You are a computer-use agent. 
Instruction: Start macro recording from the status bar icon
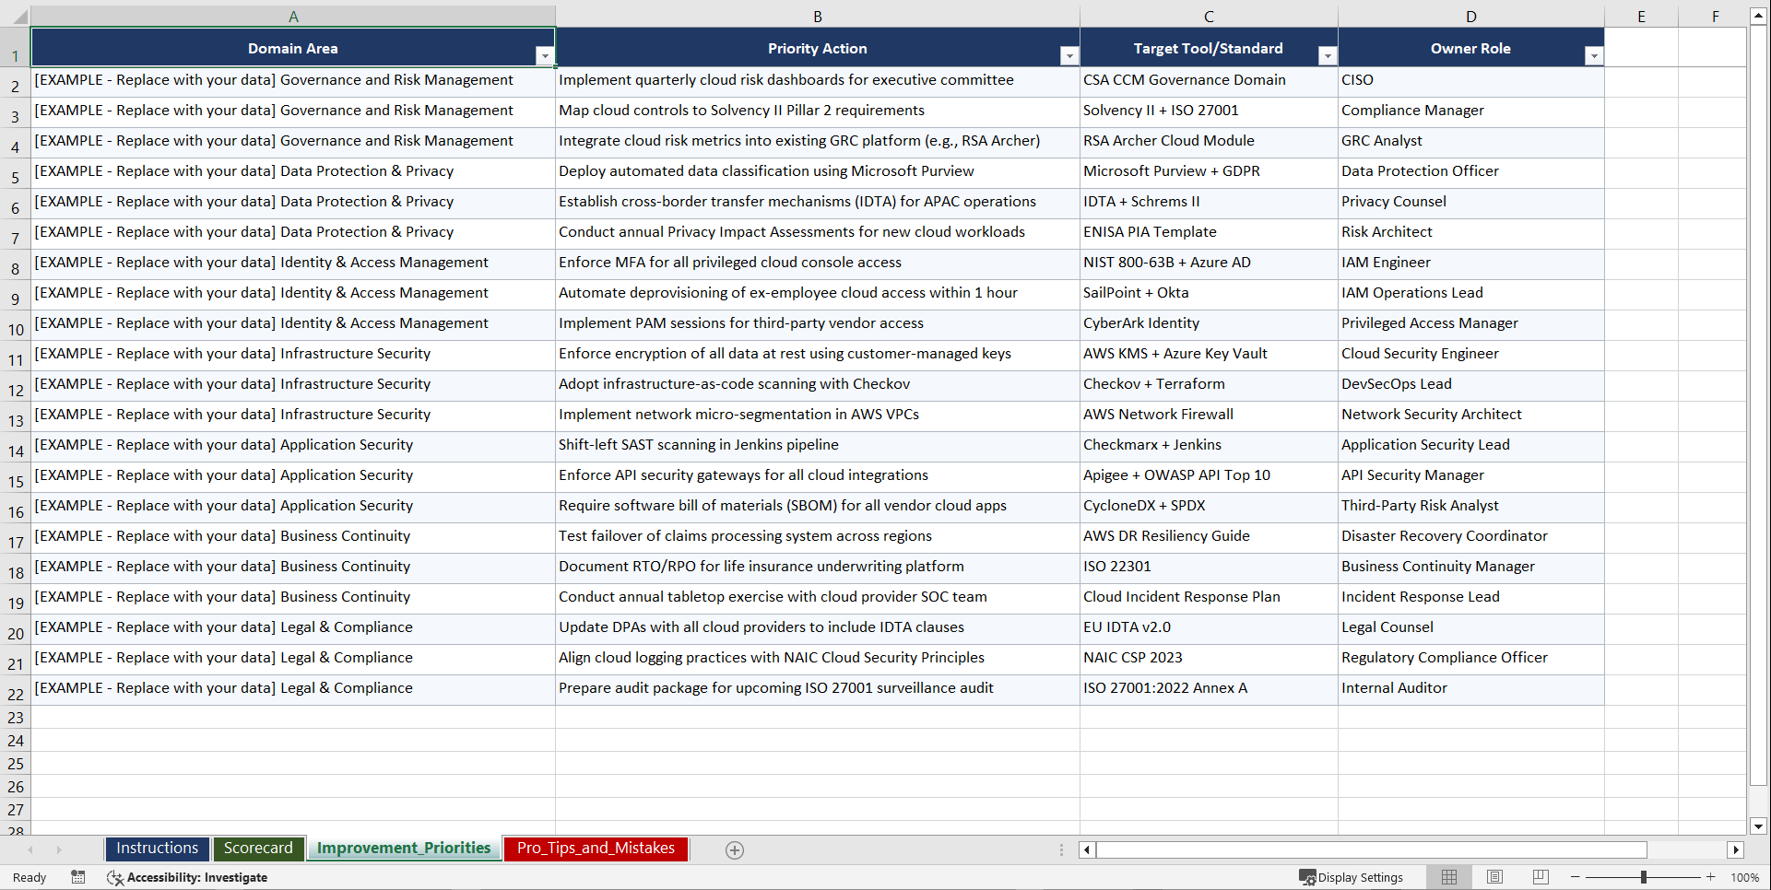point(78,877)
